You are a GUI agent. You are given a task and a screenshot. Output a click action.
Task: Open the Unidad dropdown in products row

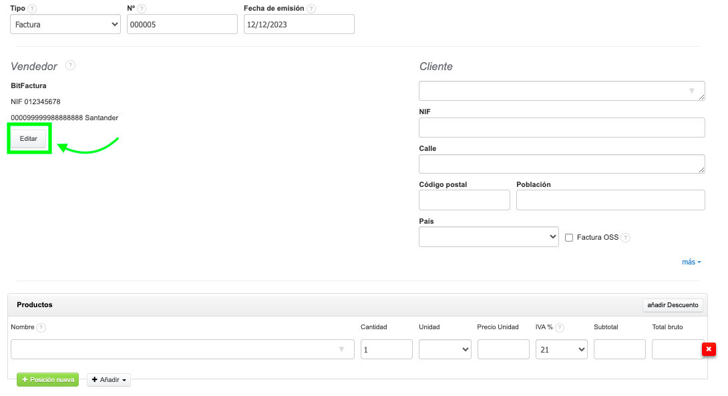coord(445,349)
